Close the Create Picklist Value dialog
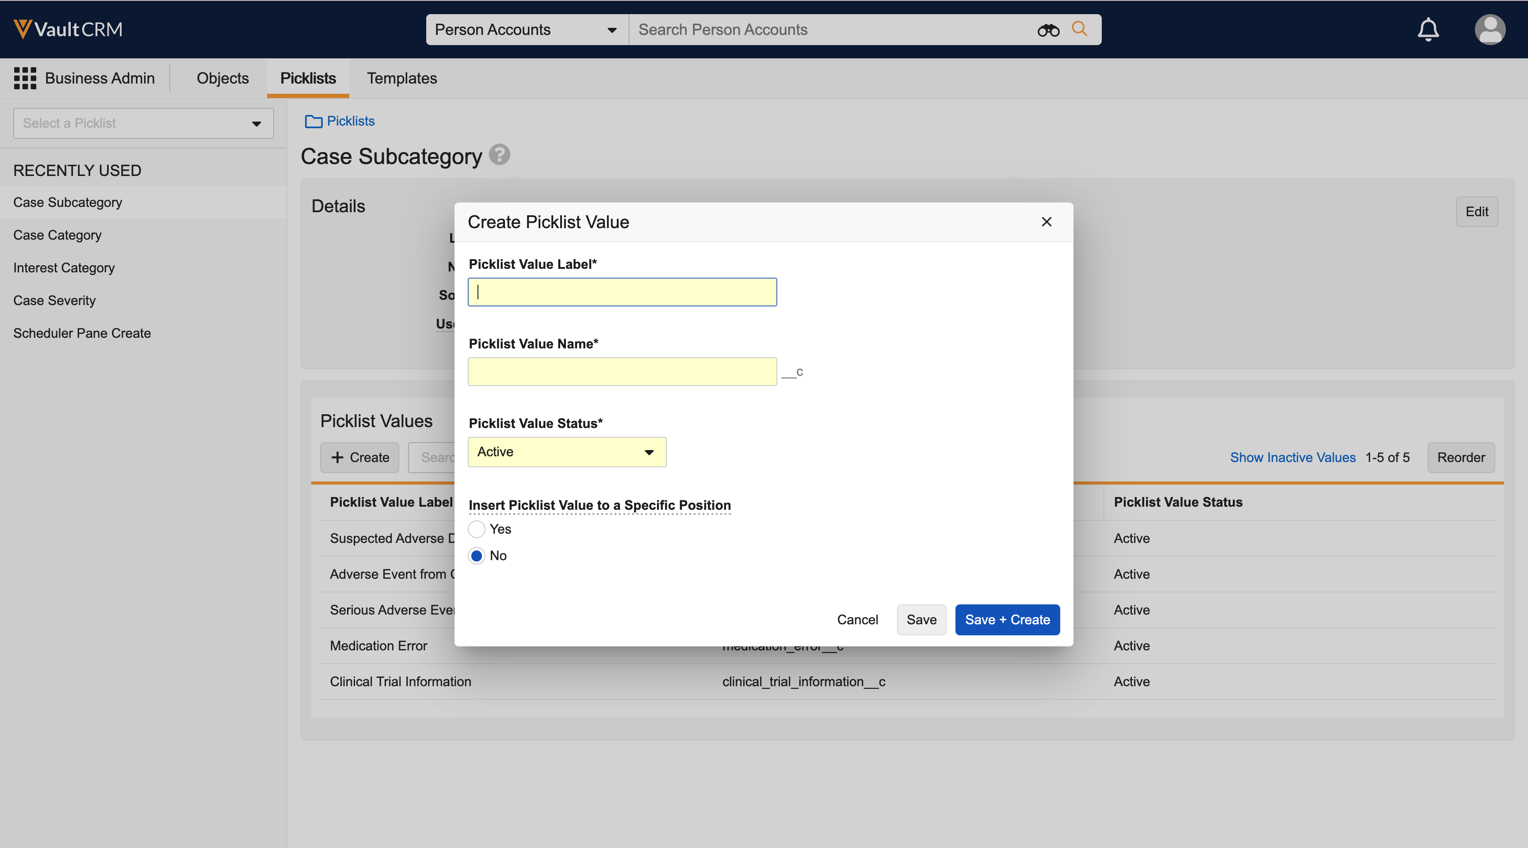 tap(1047, 222)
